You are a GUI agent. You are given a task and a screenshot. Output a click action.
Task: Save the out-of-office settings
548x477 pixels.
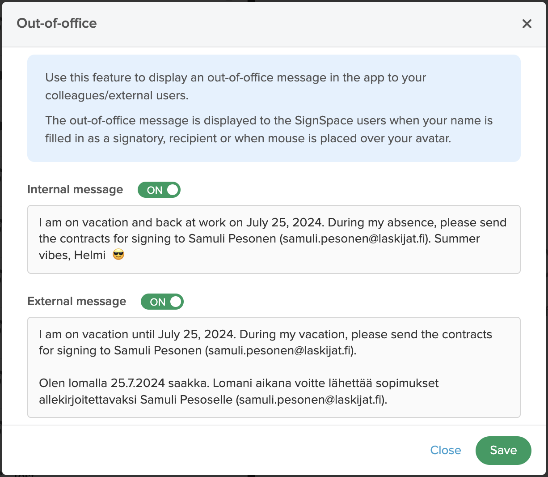coord(503,450)
